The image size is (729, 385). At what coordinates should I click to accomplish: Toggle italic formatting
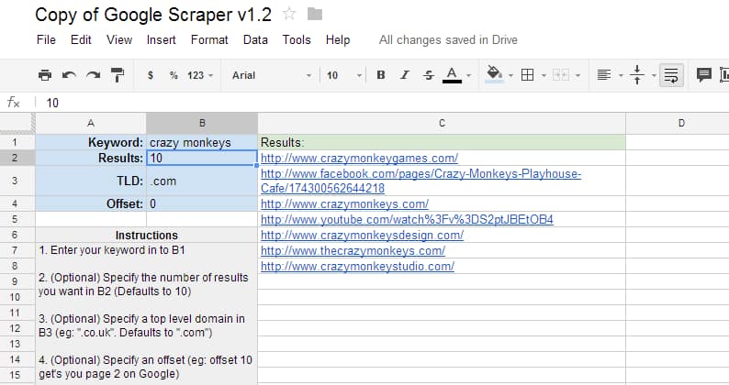point(404,75)
